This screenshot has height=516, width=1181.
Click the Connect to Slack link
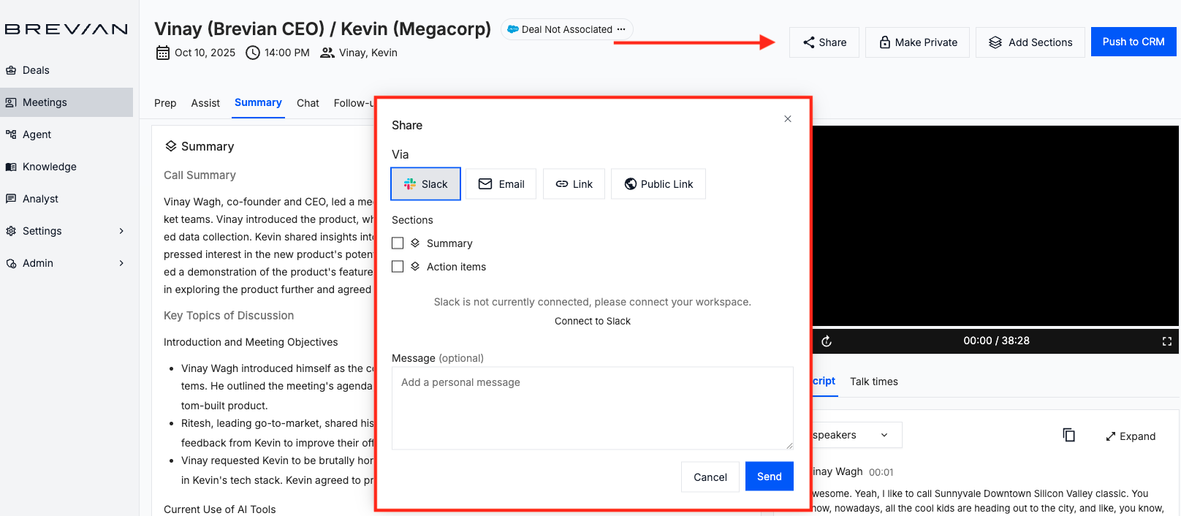click(x=592, y=321)
